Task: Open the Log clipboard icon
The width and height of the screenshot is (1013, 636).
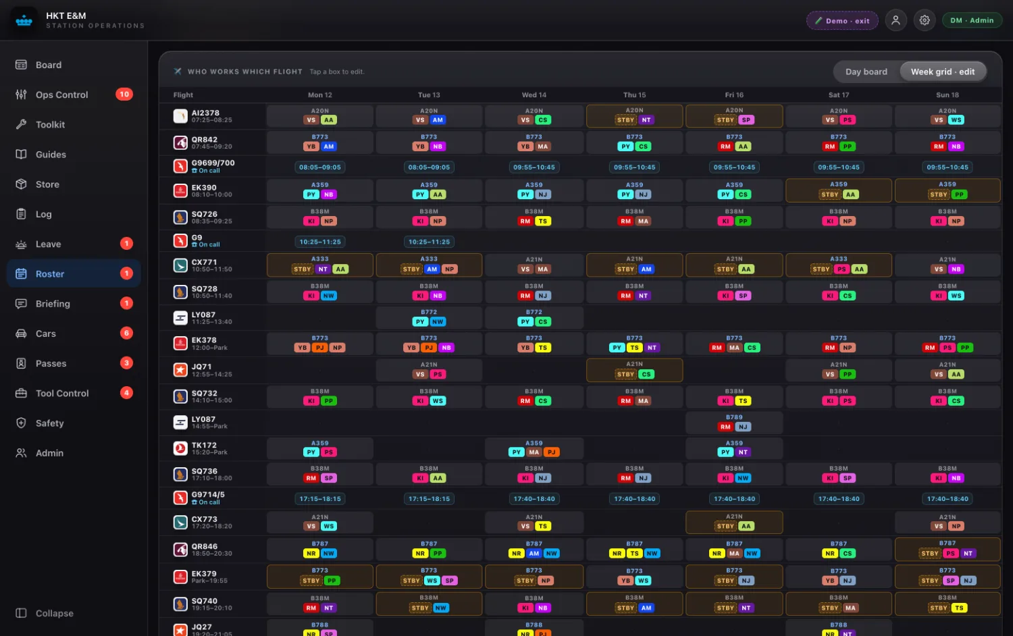Action: pos(21,214)
